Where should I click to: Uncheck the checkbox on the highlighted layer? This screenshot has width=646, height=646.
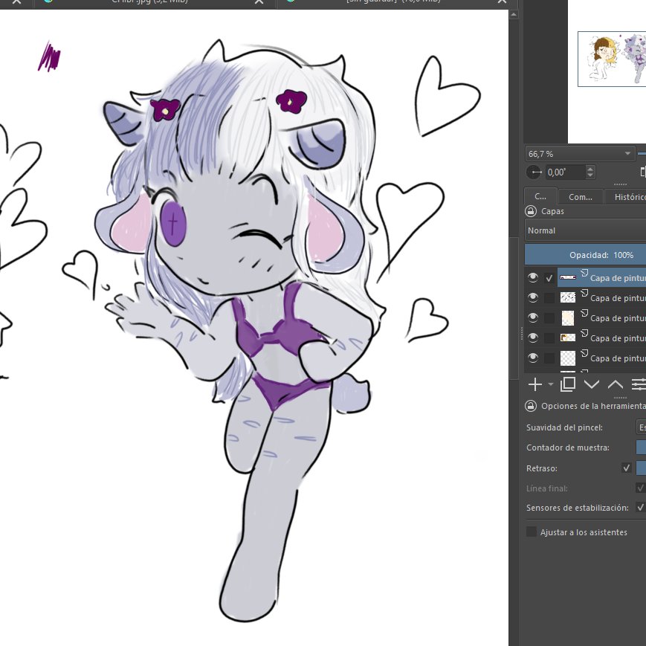pos(549,278)
